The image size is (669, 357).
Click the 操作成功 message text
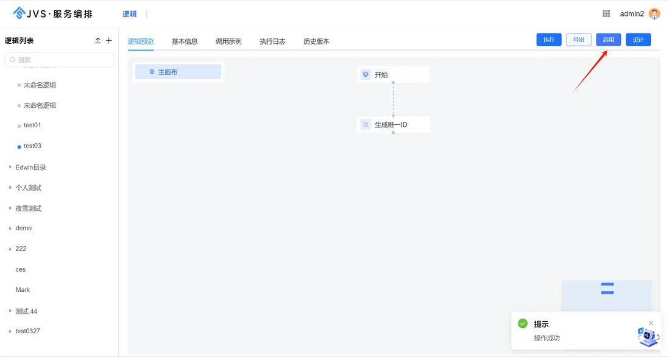pyautogui.click(x=547, y=338)
